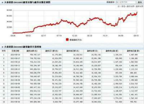Select the 2013-09-13 date cell
144x104 pixels.
click(x=15, y=66)
